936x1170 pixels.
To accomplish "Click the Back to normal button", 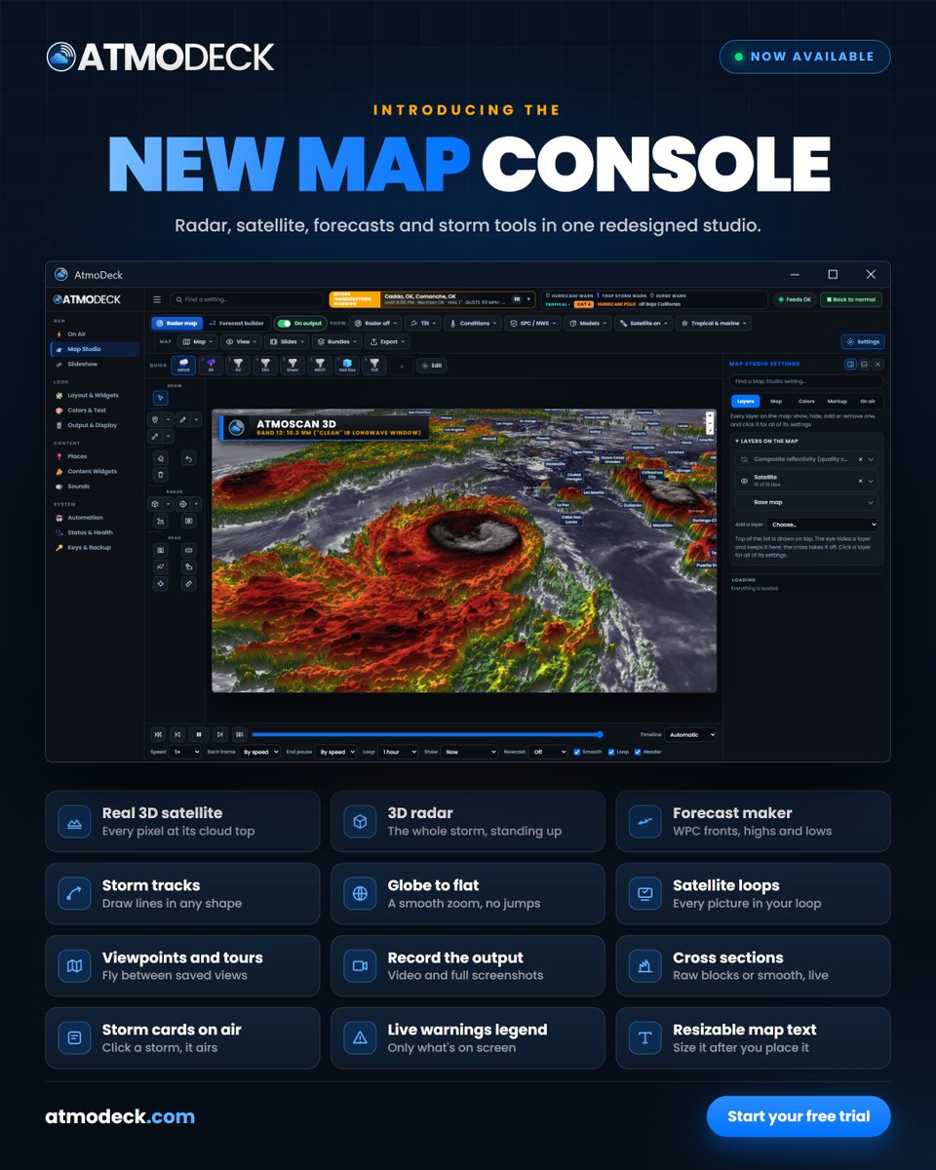I will tap(851, 299).
